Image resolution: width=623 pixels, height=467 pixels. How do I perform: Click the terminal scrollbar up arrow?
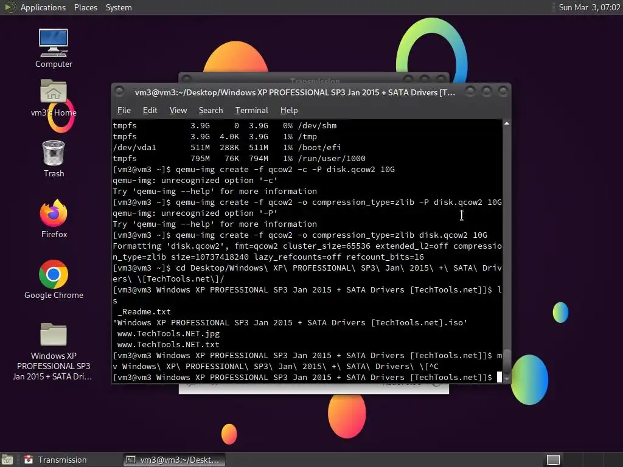click(x=507, y=124)
